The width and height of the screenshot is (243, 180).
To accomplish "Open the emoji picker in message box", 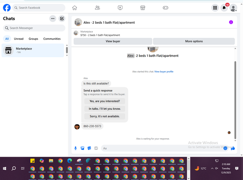I will click(x=225, y=148).
